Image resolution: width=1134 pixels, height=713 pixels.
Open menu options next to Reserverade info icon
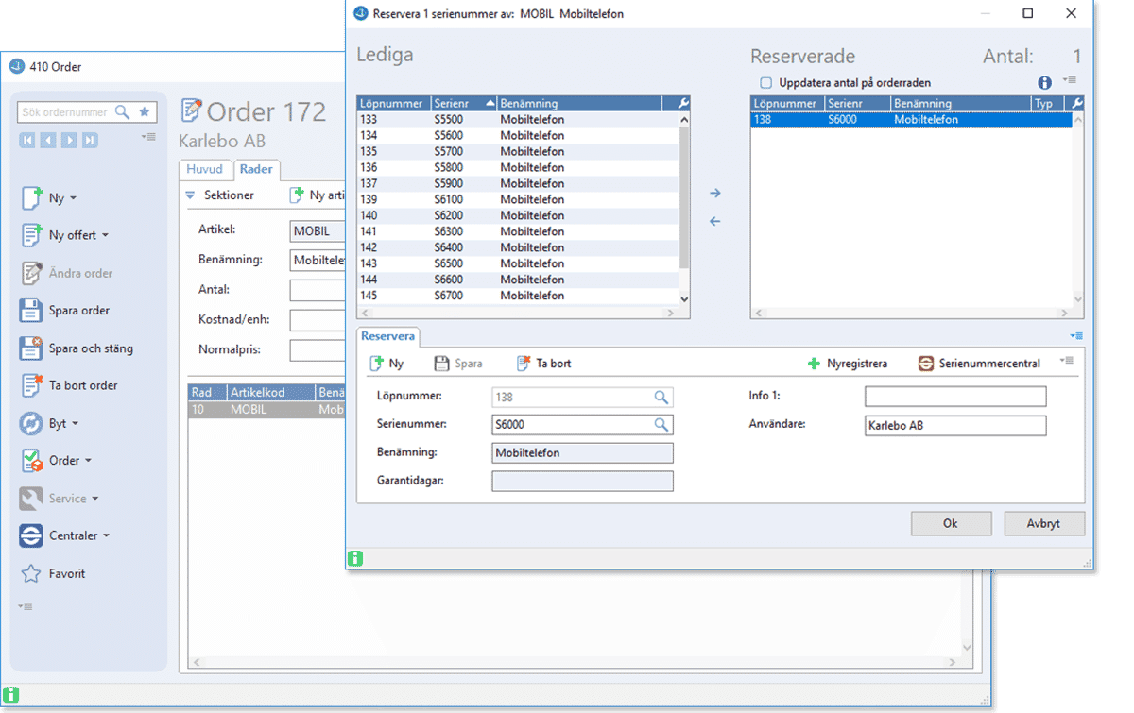1070,81
